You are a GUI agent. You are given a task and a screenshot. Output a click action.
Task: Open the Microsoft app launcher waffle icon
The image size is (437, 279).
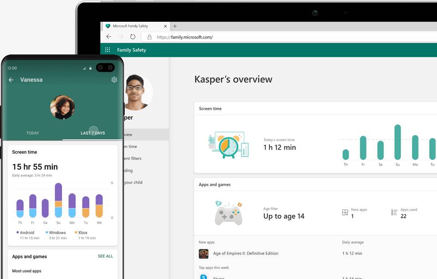click(107, 49)
